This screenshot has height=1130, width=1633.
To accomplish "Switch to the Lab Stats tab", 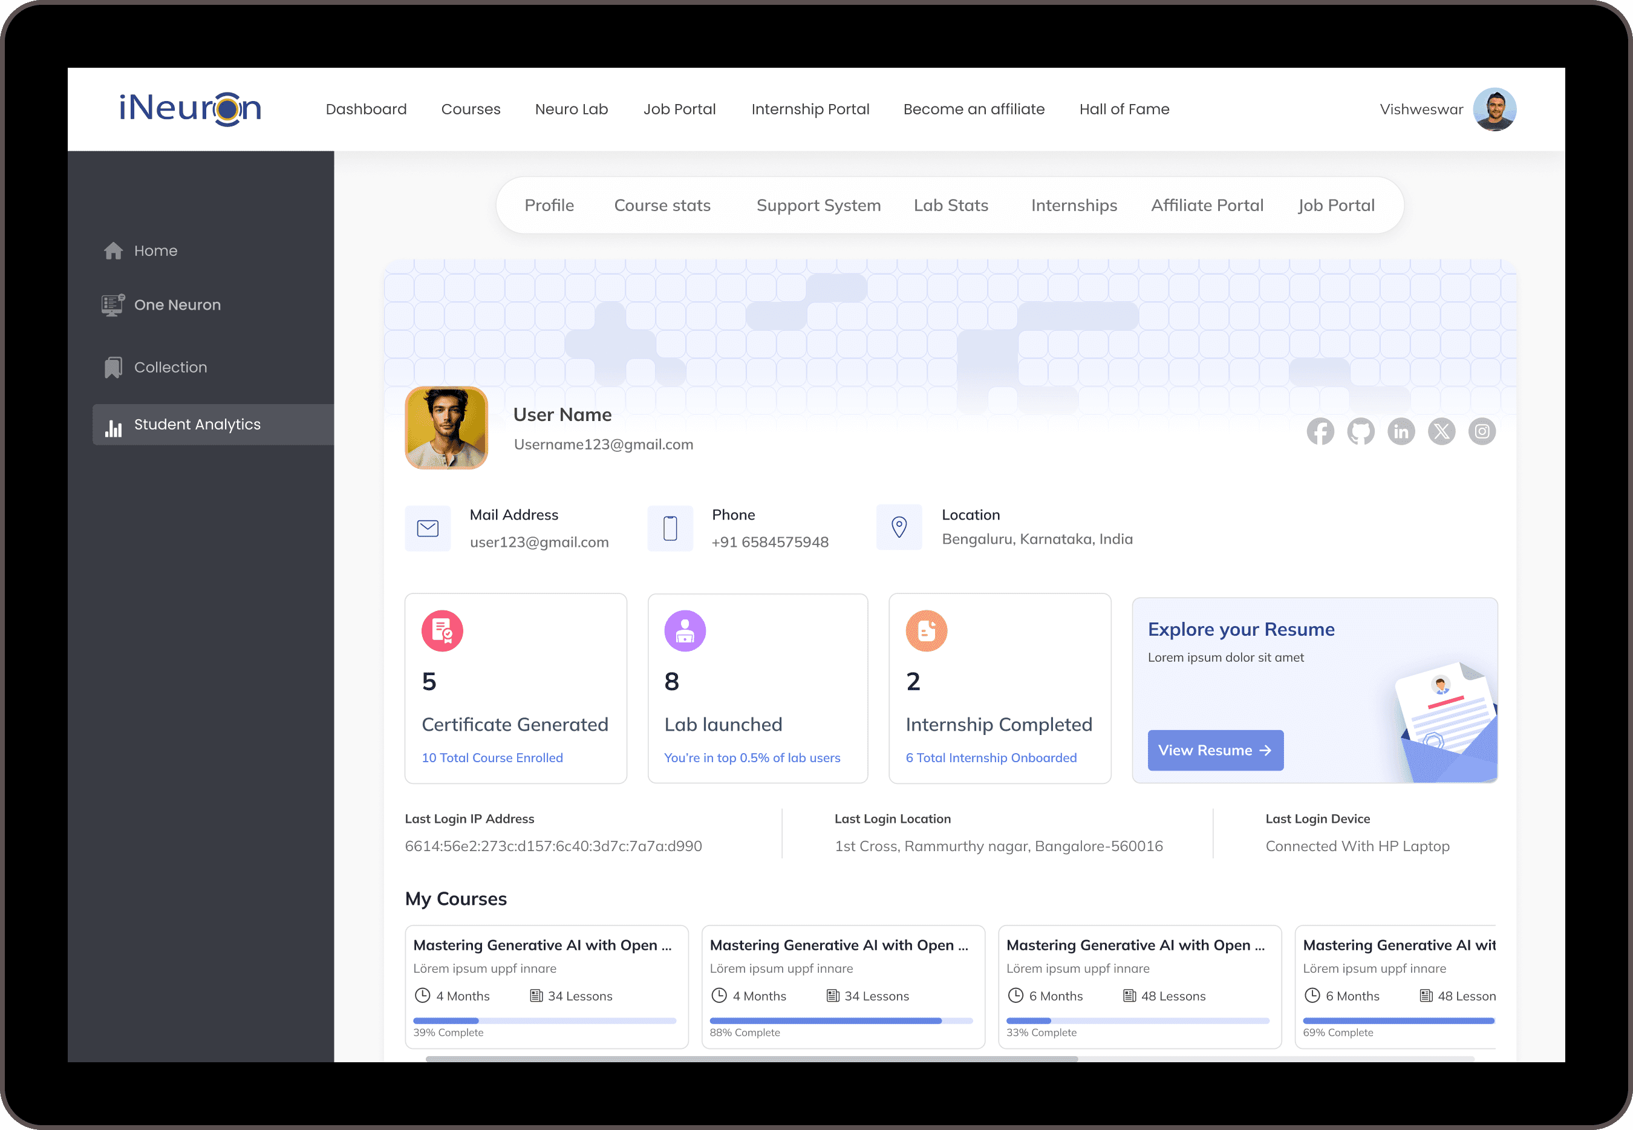I will (951, 205).
